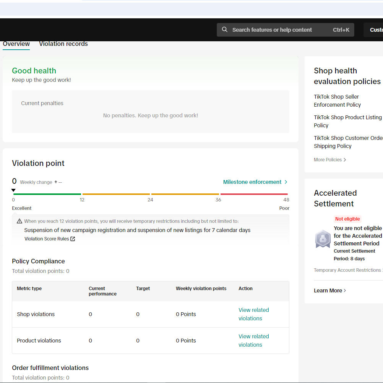Click the 'Temporary Account Restrictions' text
Image resolution: width=383 pixels, height=383 pixels.
pyautogui.click(x=348, y=270)
